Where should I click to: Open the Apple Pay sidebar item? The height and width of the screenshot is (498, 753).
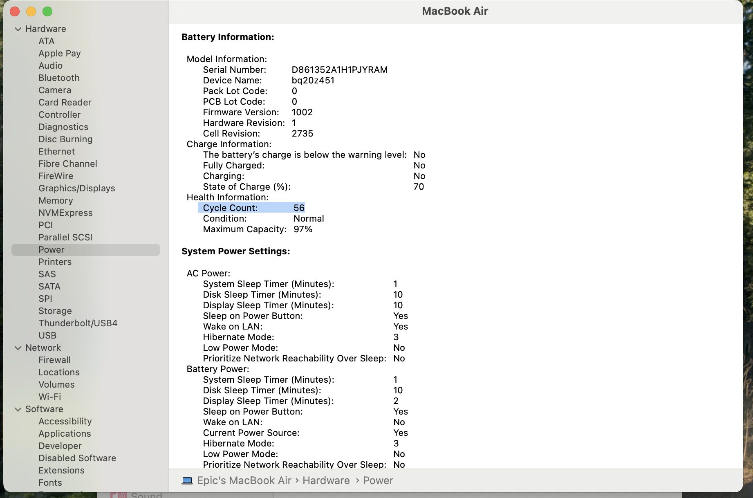coord(60,54)
